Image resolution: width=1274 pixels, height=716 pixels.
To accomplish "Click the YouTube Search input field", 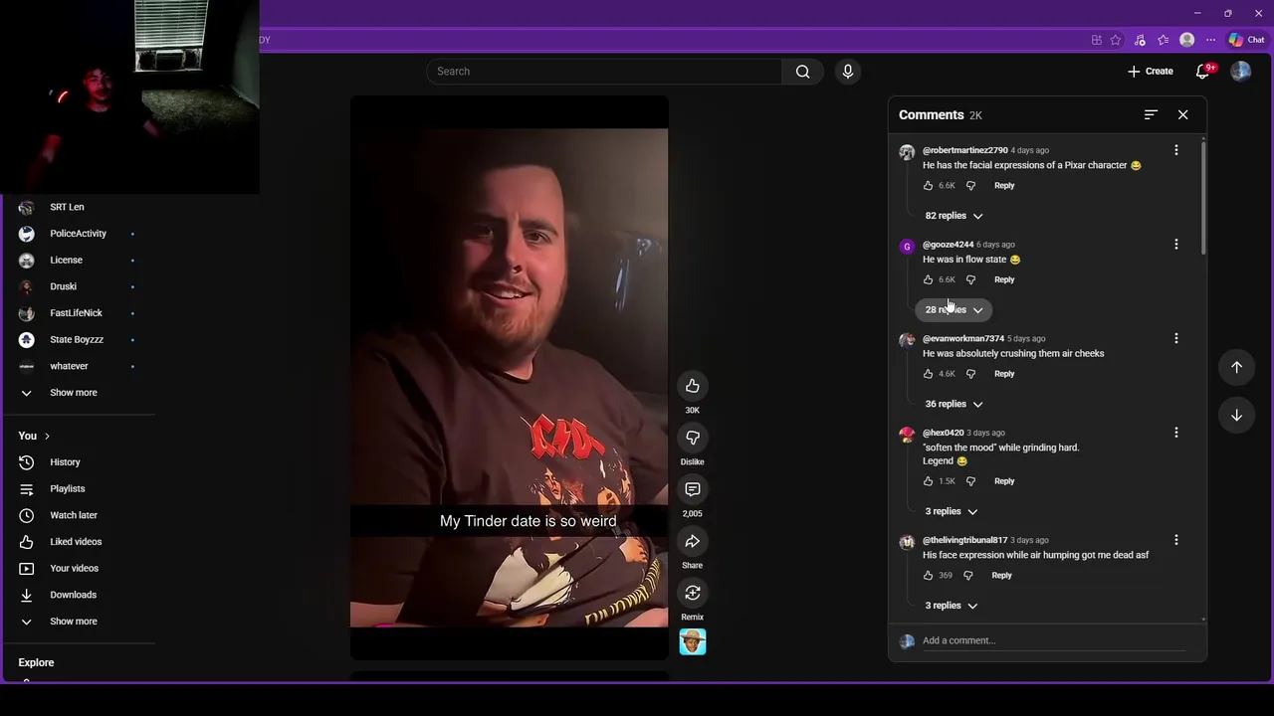I will [604, 72].
